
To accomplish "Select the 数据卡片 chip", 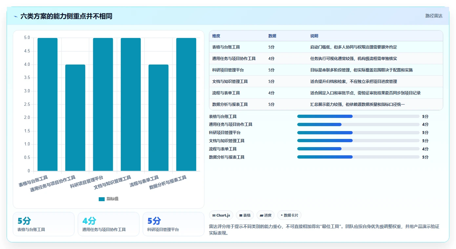I will pos(289,215).
